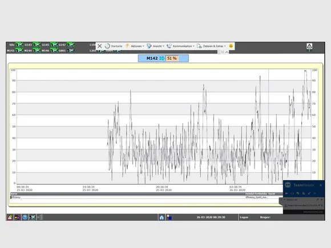This screenshot has width=331, height=248.
Task: Open the Startseite home page
Action: 114,46
